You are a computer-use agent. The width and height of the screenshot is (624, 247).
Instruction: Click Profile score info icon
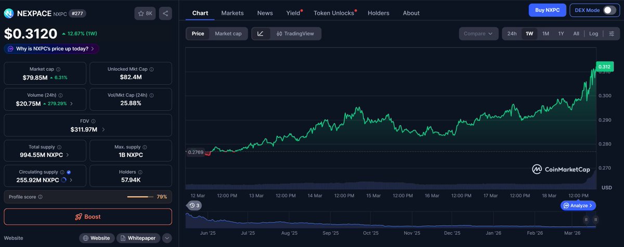(40, 197)
